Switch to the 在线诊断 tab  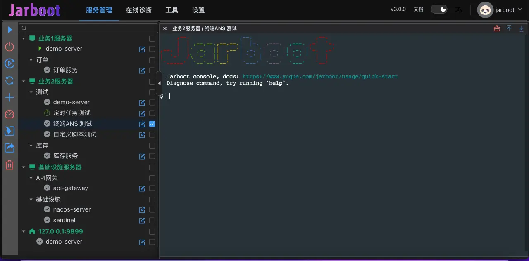(x=139, y=10)
